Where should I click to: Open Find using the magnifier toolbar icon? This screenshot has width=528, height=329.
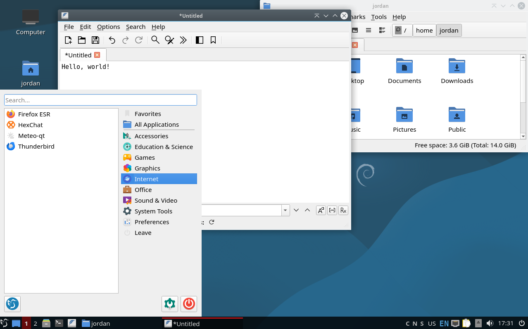tap(155, 40)
